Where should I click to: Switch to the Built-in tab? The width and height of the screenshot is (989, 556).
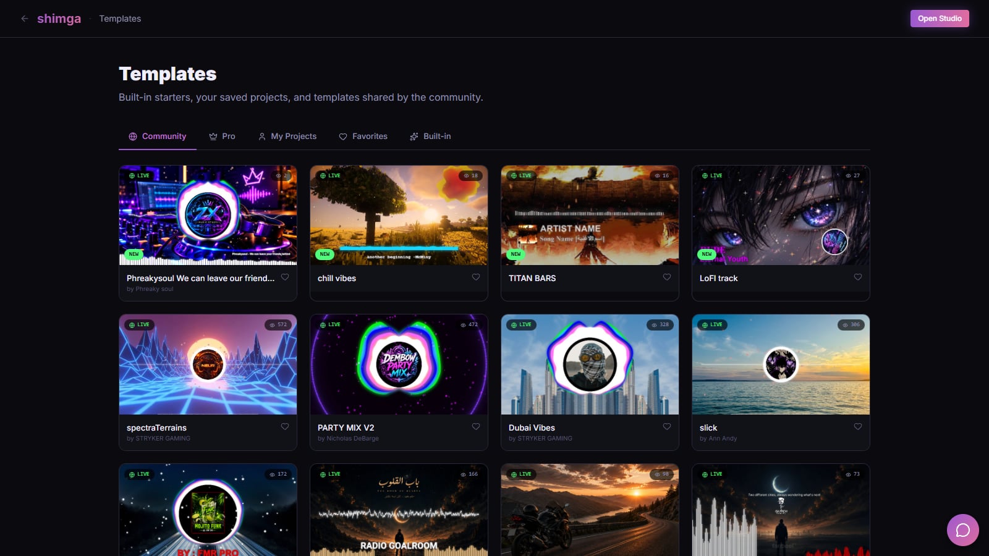[x=430, y=137]
